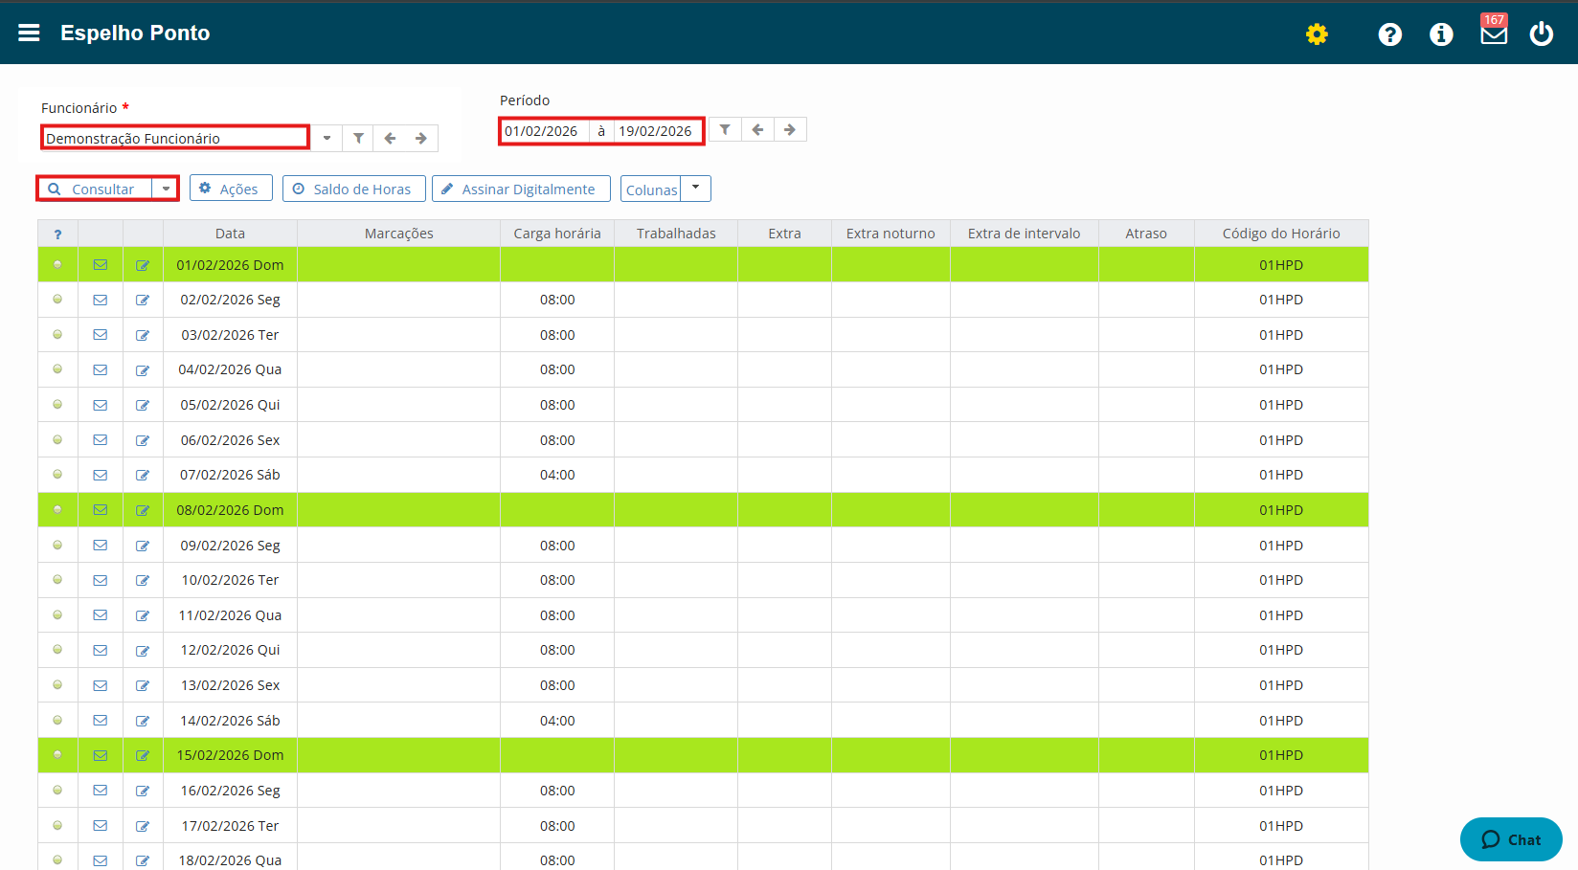This screenshot has width=1578, height=870.
Task: Edit the 10/02/2026 Ter row entry
Action: point(143,580)
